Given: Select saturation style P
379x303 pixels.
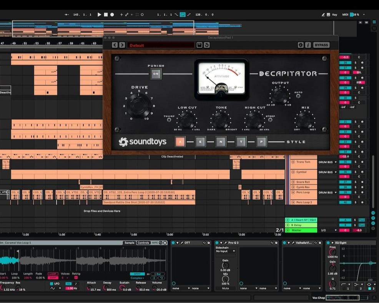Looking at the screenshot, I should [x=261, y=142].
